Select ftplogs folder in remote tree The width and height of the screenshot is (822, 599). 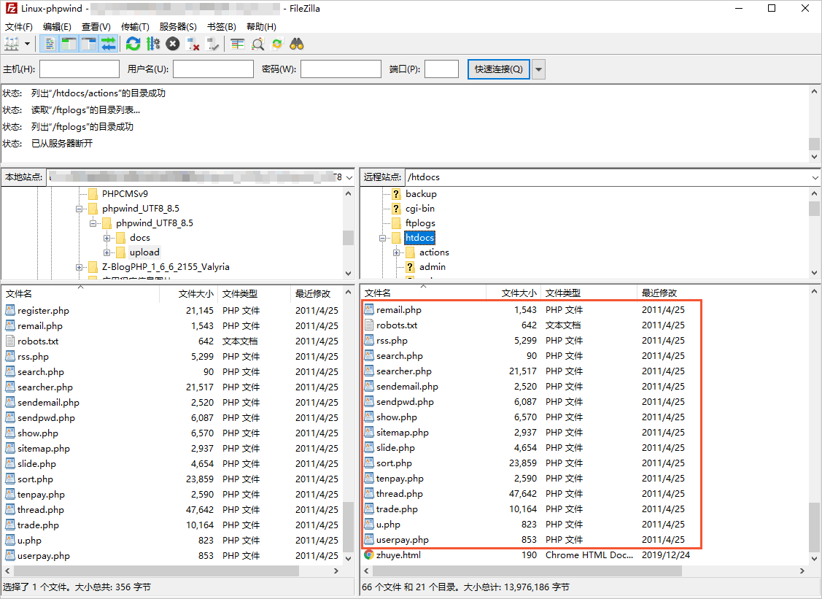pyautogui.click(x=420, y=223)
